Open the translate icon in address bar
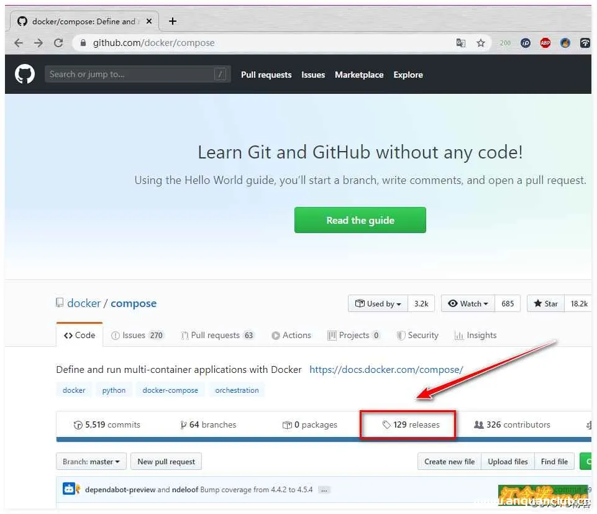This screenshot has width=597, height=514. (460, 43)
